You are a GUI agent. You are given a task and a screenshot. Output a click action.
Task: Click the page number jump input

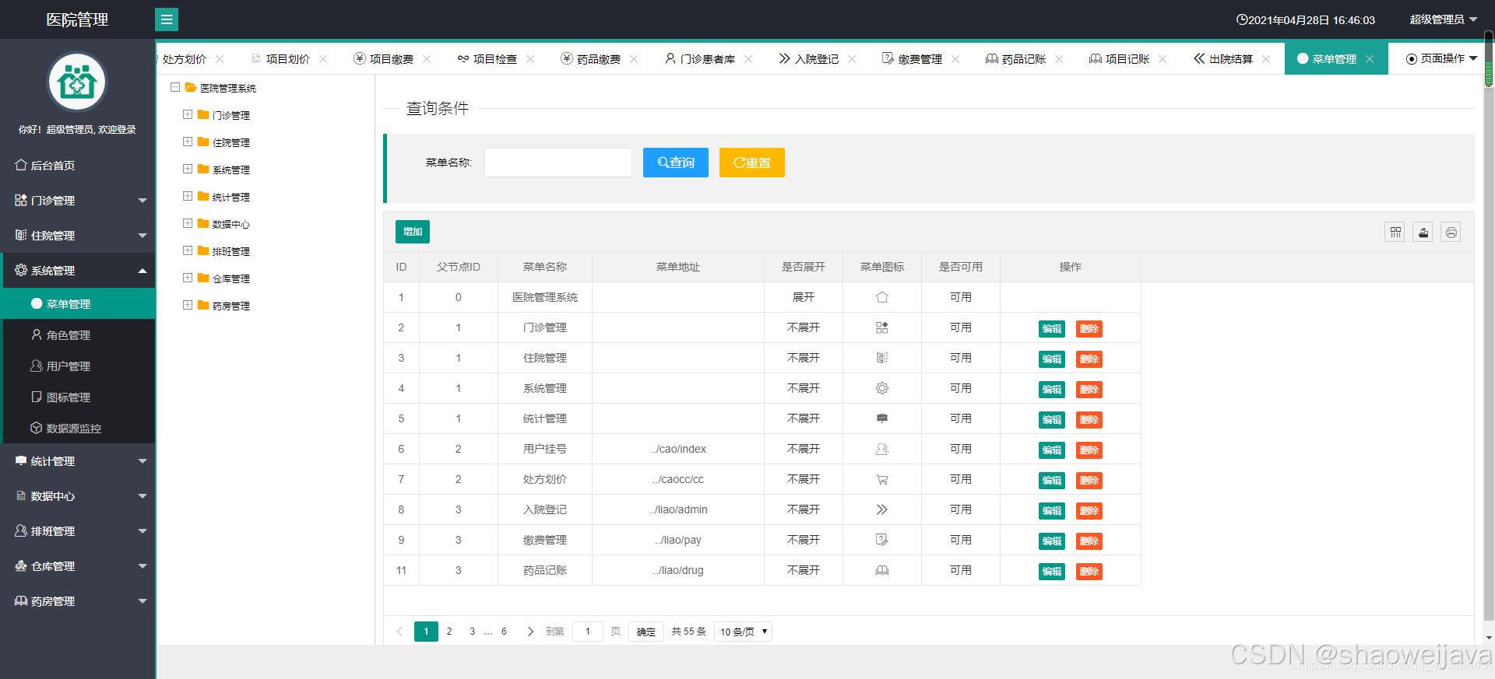[x=588, y=632]
